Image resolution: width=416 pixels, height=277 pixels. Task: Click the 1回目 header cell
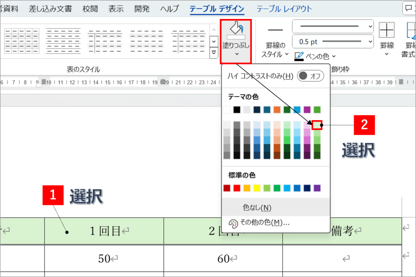[x=104, y=231]
